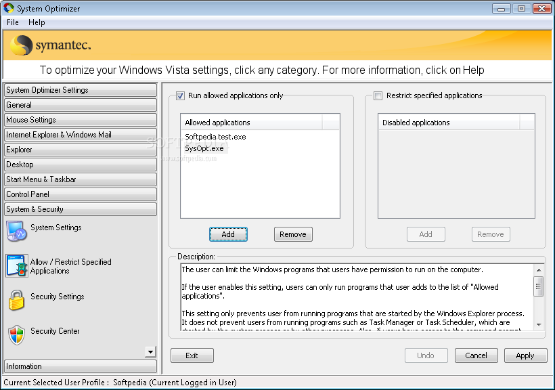Expand the General category
The height and width of the screenshot is (390, 555).
(x=81, y=105)
